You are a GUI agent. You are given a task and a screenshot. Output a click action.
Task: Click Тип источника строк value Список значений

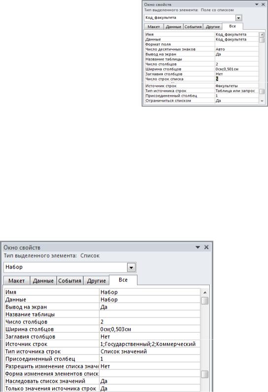pos(149,352)
